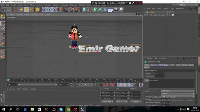Open the Create menu
This screenshot has height=112, width=200.
pyautogui.click(x=13, y=5)
